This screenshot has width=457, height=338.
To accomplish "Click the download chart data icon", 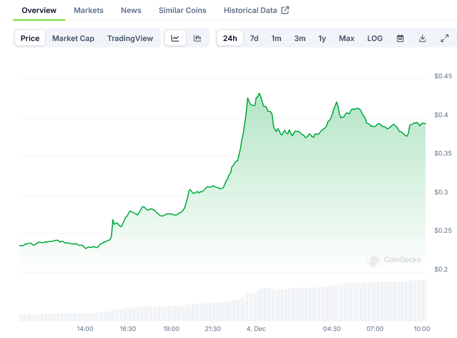I will coord(422,38).
